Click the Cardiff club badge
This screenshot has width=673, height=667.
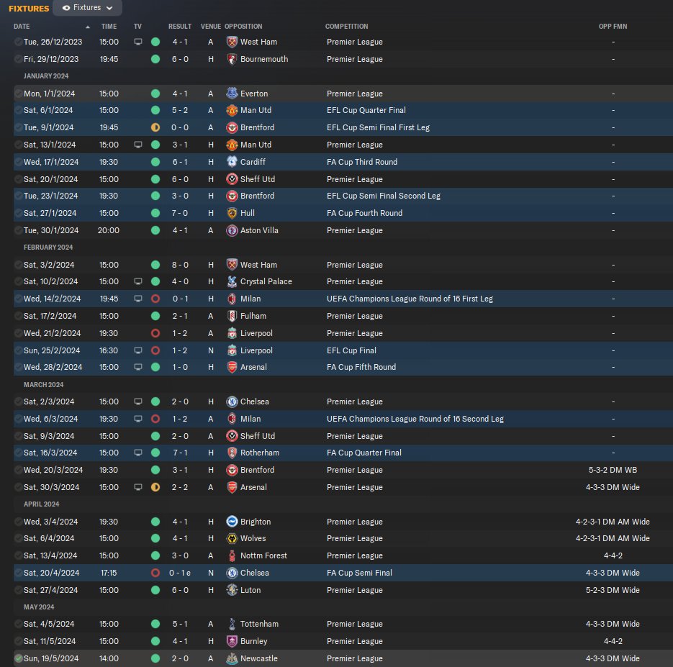tap(232, 162)
